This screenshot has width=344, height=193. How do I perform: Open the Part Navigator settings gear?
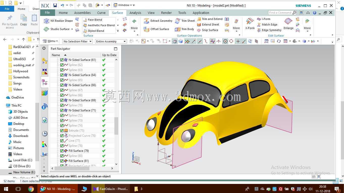(44, 48)
